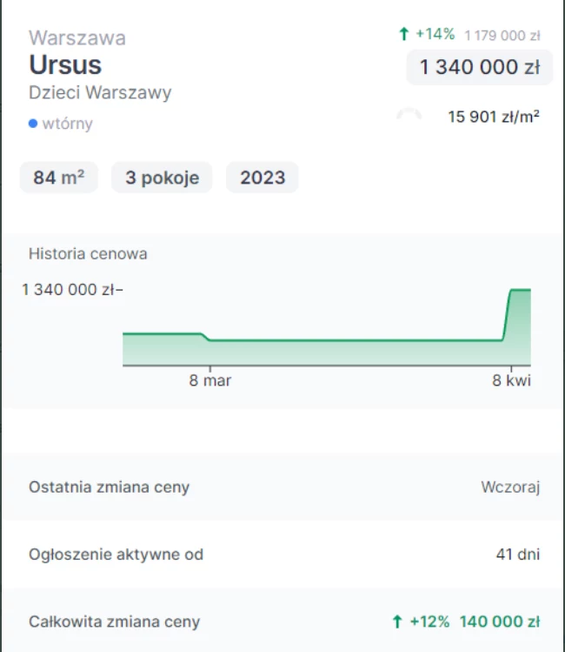Select the 3 pokoje chip
Image resolution: width=565 pixels, height=652 pixels.
163,178
